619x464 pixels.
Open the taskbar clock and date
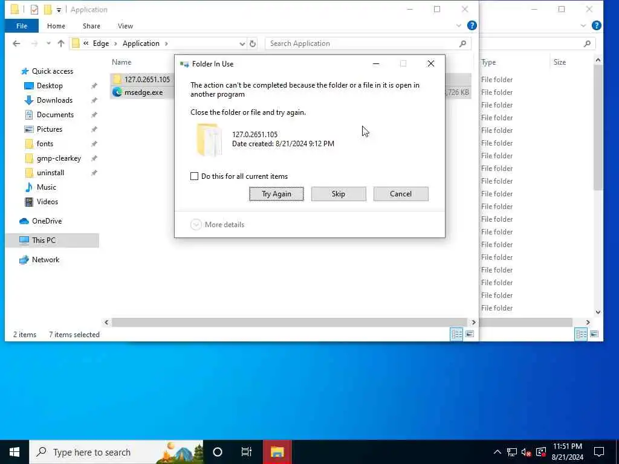click(567, 452)
